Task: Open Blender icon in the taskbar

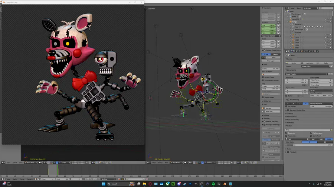Action: click(x=225, y=184)
